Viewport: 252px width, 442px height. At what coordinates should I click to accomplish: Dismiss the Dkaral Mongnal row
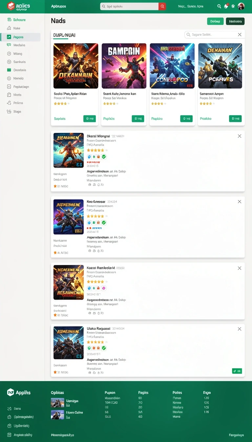[240, 136]
